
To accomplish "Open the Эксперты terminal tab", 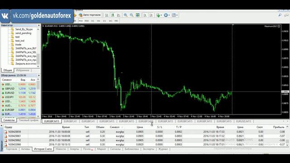I will [148, 149].
